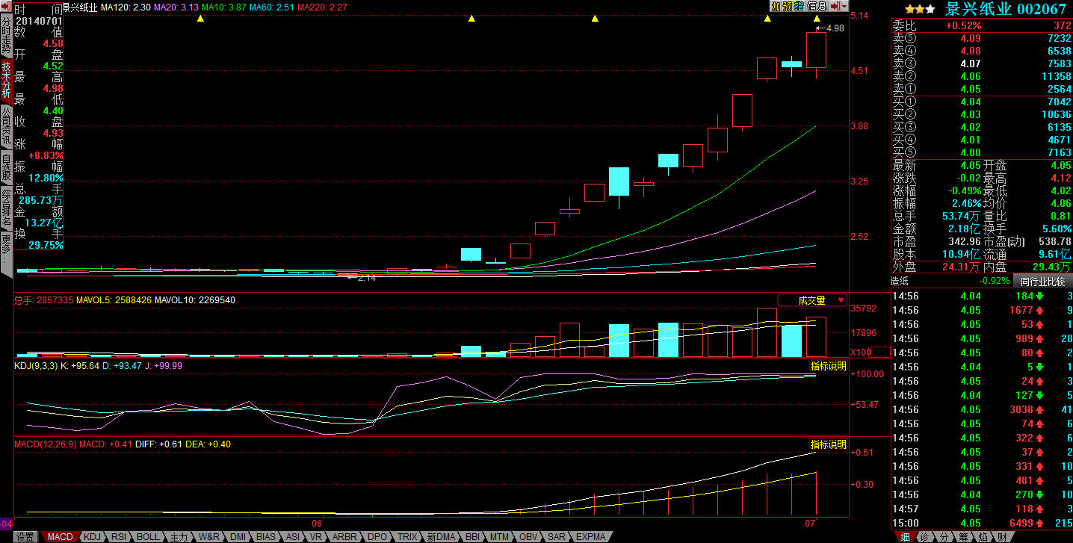This screenshot has height=543, width=1073.
Task: Switch to the W&R indicator tab
Action: pos(209,537)
